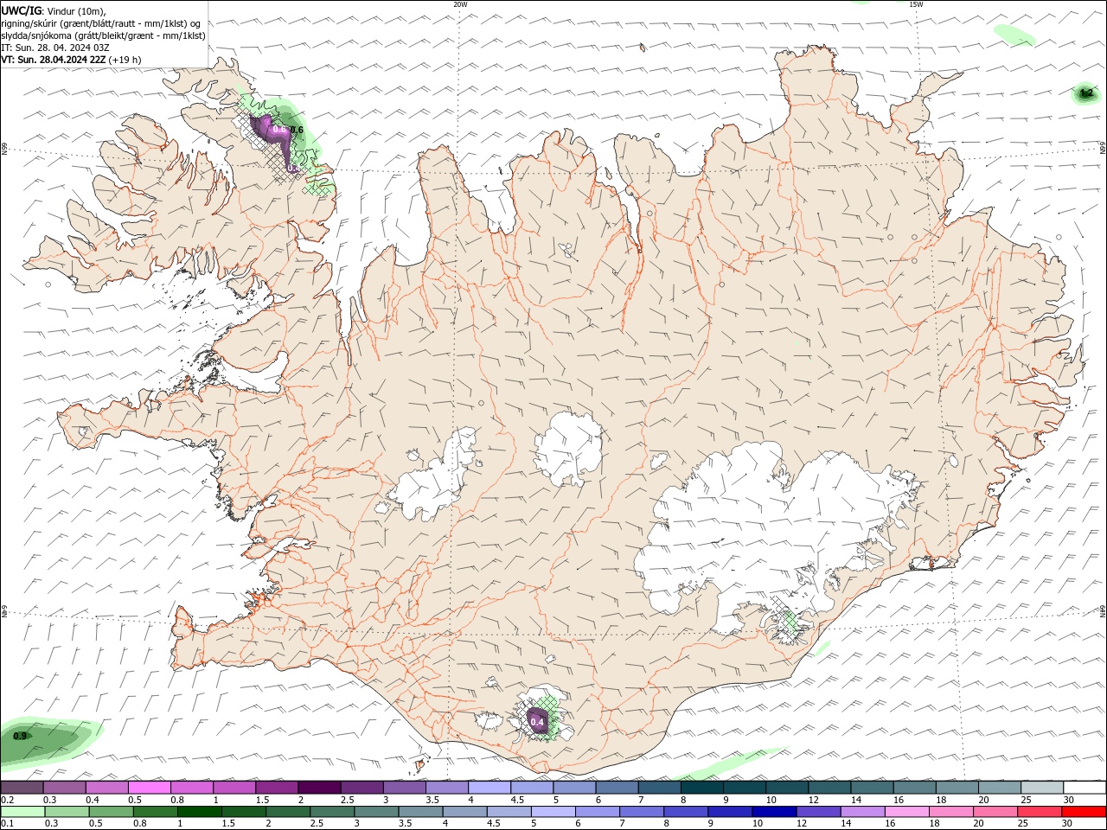Screen dimensions: 1107x830
Task: Pick top legend swatch between 0.5 and 0.8
Action: click(x=149, y=788)
